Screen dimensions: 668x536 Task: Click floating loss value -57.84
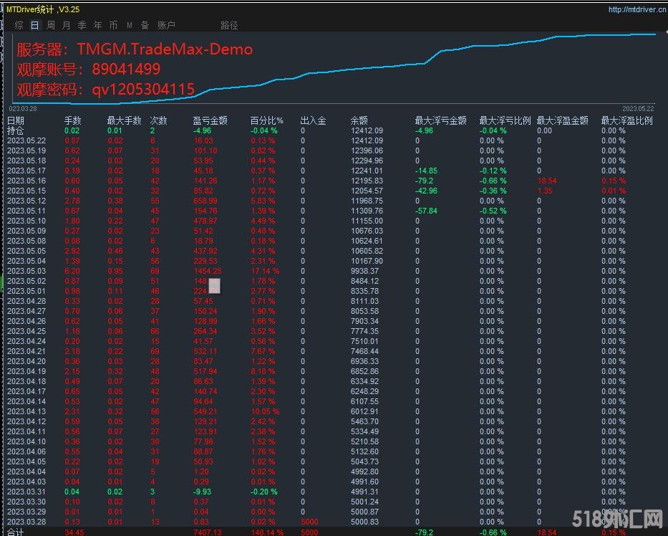(x=426, y=211)
